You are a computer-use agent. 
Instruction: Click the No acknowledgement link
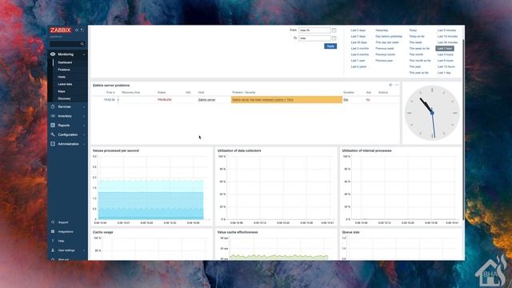tap(368, 100)
